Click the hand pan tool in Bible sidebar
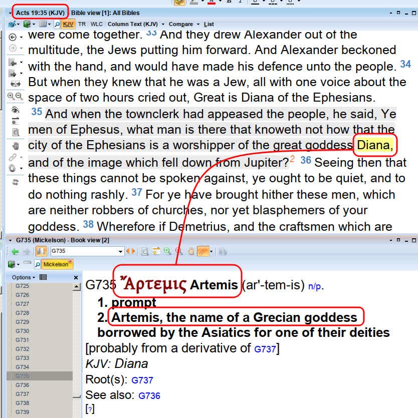 15,146
